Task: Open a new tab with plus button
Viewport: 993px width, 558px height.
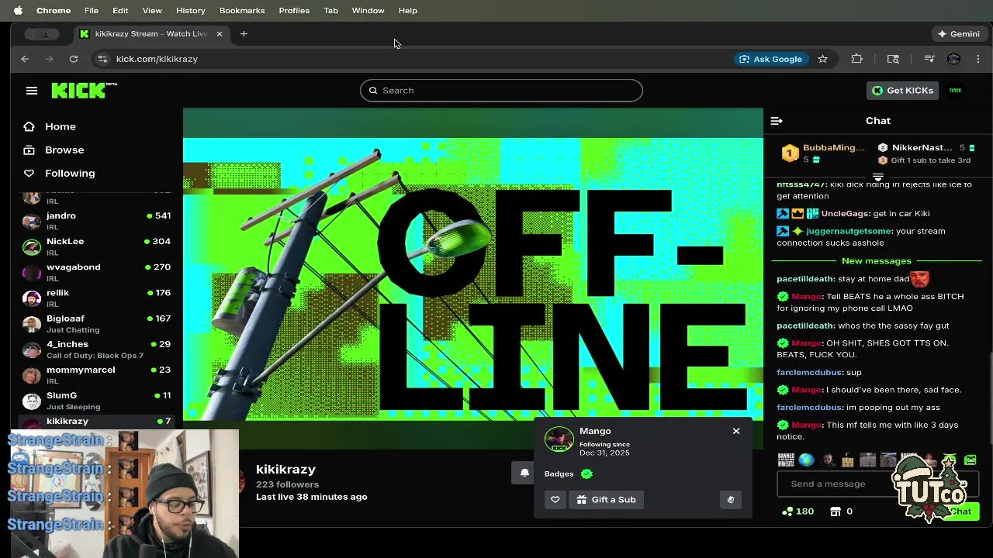Action: coord(244,33)
